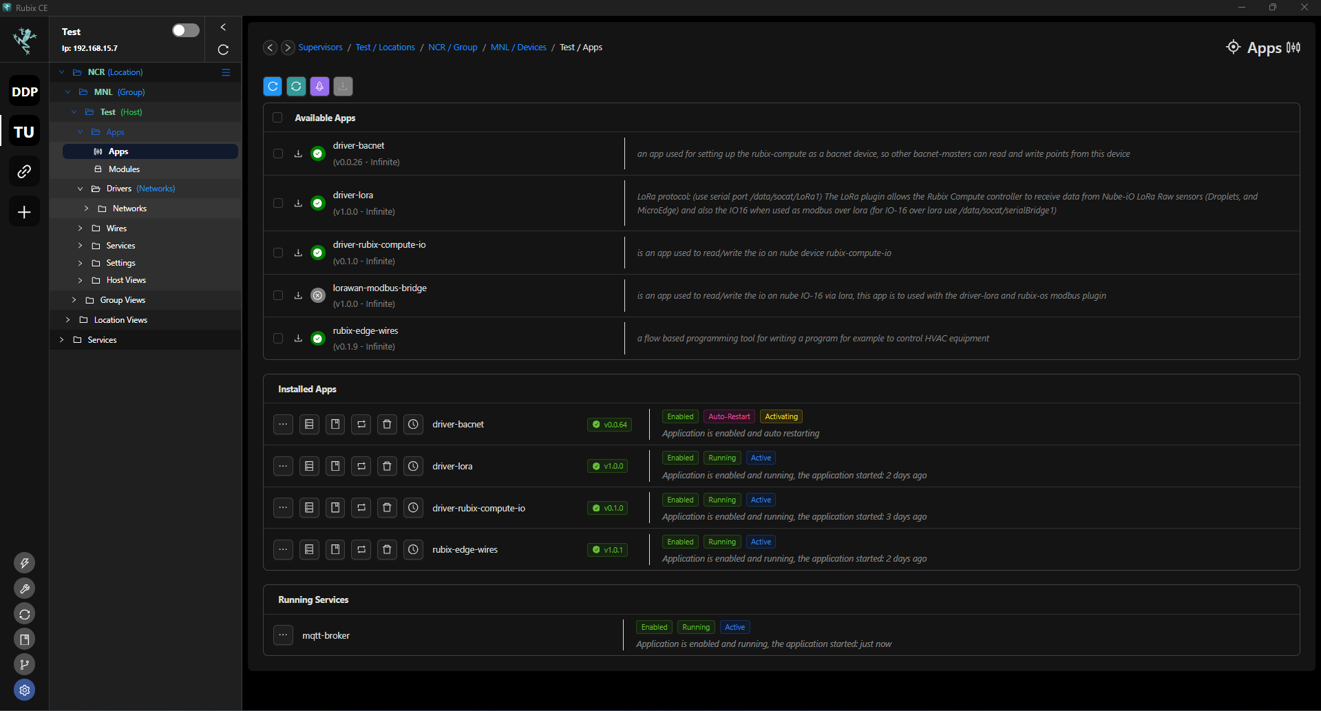
Task: Click the git branch sidebar icon
Action: 25,664
